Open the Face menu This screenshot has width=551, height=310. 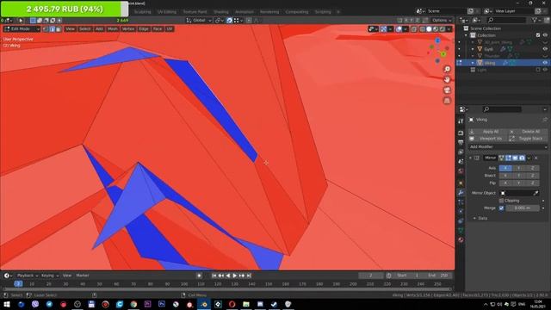158,28
